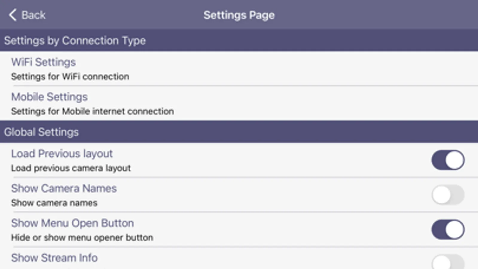Viewport: 478px width, 269px height.
Task: Select the Settings by Connection Type header
Action: tap(75, 41)
